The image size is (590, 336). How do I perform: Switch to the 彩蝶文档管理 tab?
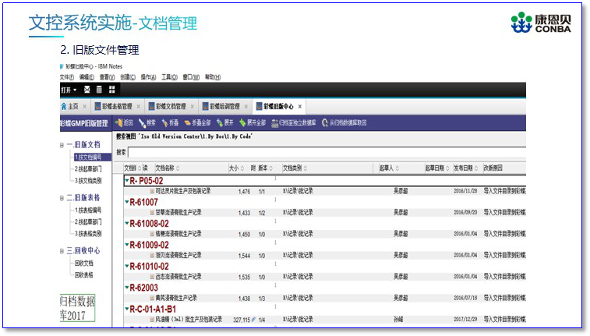pyautogui.click(x=170, y=106)
